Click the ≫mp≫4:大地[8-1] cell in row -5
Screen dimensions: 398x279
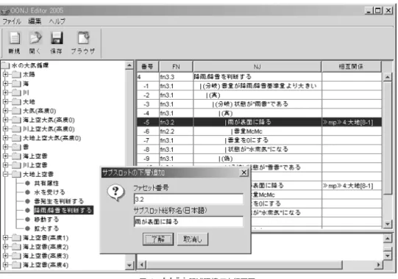coord(352,122)
